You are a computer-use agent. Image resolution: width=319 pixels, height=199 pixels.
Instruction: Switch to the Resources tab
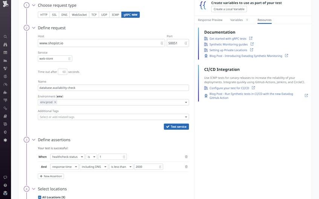click(264, 20)
